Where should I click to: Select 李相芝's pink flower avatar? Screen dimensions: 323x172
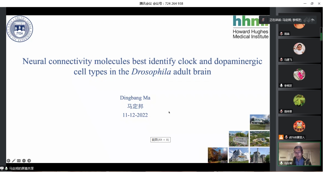299,75
